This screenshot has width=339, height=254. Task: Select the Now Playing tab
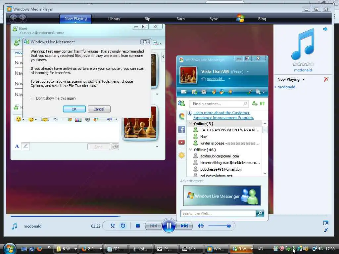pyautogui.click(x=75, y=19)
